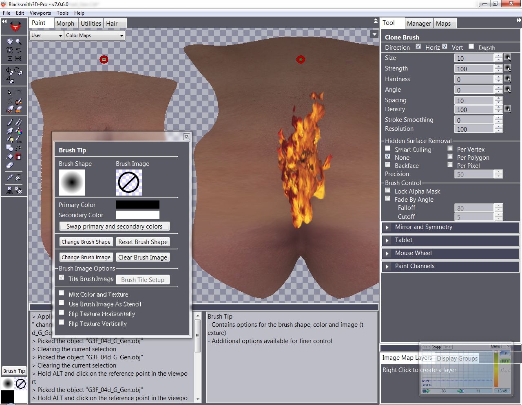Enable Per Polygon option

coord(450,156)
